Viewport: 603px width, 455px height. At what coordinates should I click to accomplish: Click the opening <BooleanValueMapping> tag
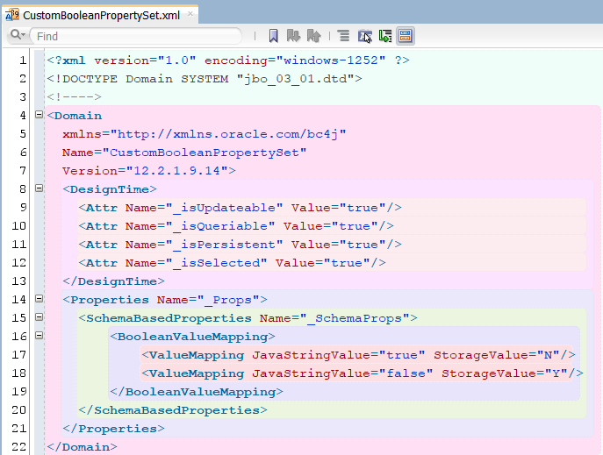(x=193, y=337)
